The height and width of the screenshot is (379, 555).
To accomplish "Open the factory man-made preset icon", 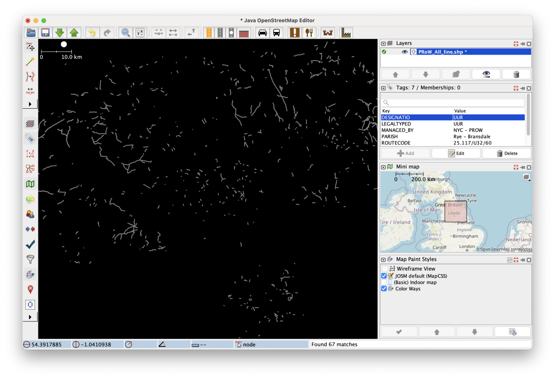I will pyautogui.click(x=346, y=32).
